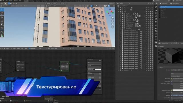Open the Scene properties tab
The width and height of the screenshot is (183, 103).
156,19
